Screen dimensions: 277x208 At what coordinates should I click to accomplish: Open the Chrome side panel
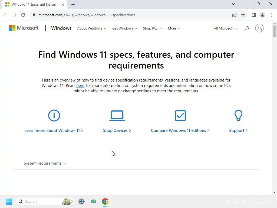tap(254, 15)
